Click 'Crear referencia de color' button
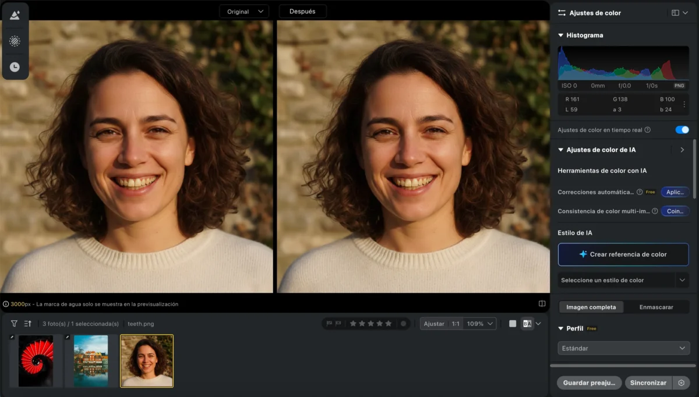The height and width of the screenshot is (397, 699). (623, 254)
